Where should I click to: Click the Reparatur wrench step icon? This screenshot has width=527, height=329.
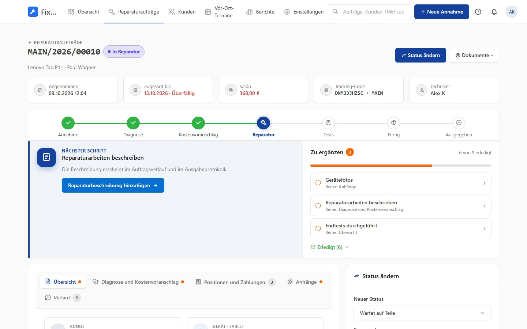(x=263, y=123)
